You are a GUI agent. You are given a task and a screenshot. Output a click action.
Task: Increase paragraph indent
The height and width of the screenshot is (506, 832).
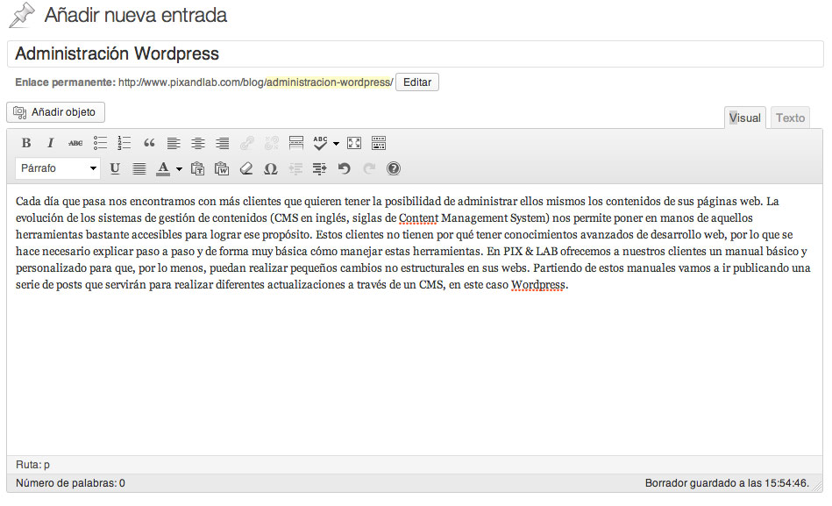click(x=319, y=169)
